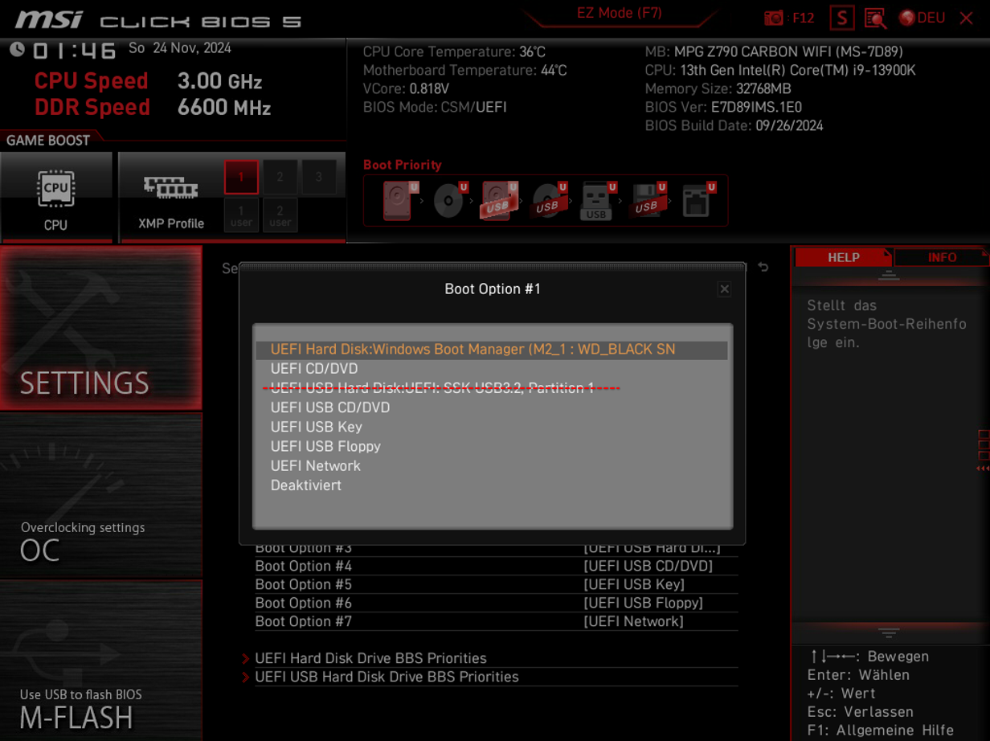
Task: Open the search magnifier icon
Action: (x=875, y=18)
